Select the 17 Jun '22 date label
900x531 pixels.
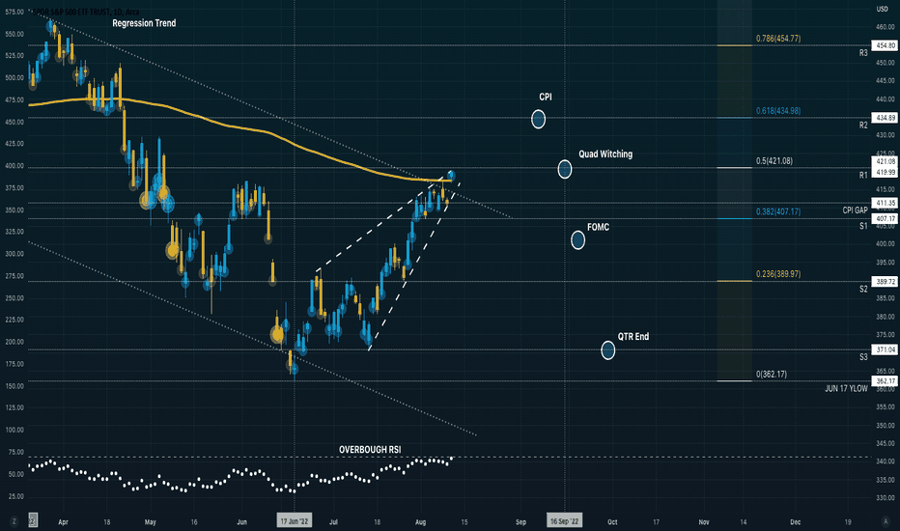[295, 521]
